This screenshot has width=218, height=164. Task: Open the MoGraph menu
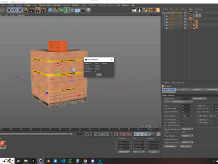57,5
